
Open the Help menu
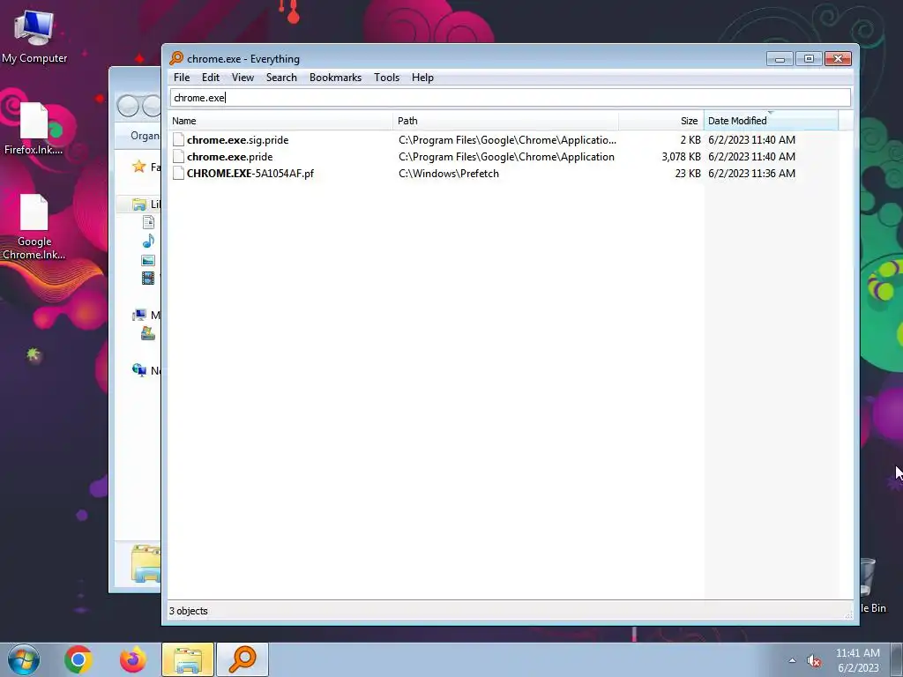coord(422,78)
